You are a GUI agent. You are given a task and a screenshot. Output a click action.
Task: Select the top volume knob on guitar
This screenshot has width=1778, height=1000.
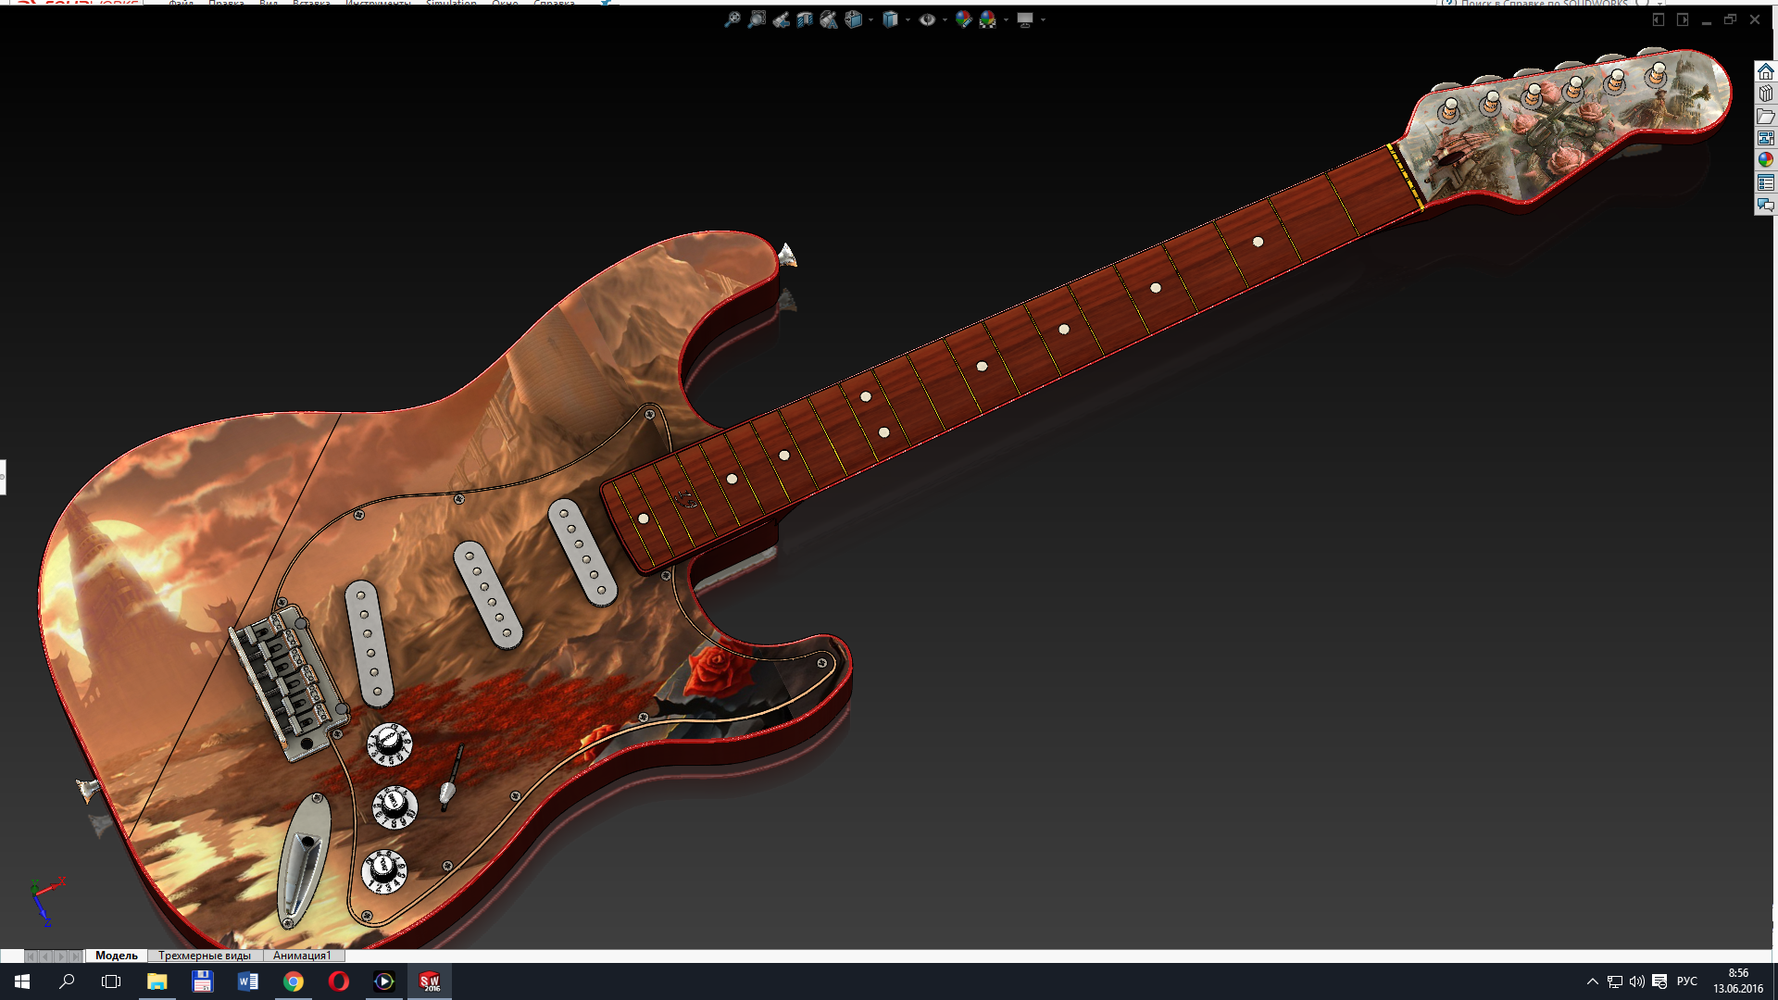click(389, 744)
